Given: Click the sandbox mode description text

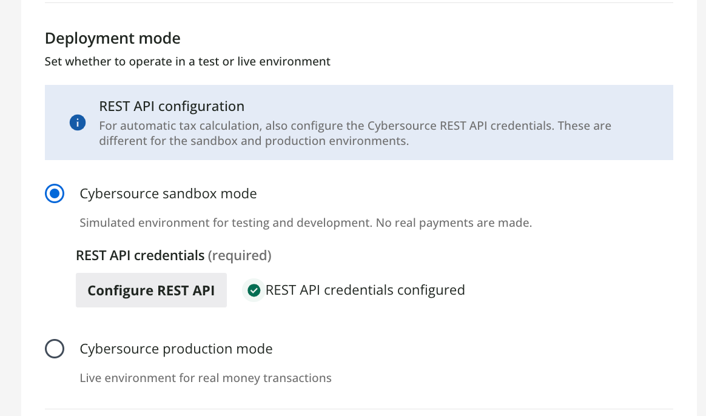Looking at the screenshot, I should click(306, 223).
